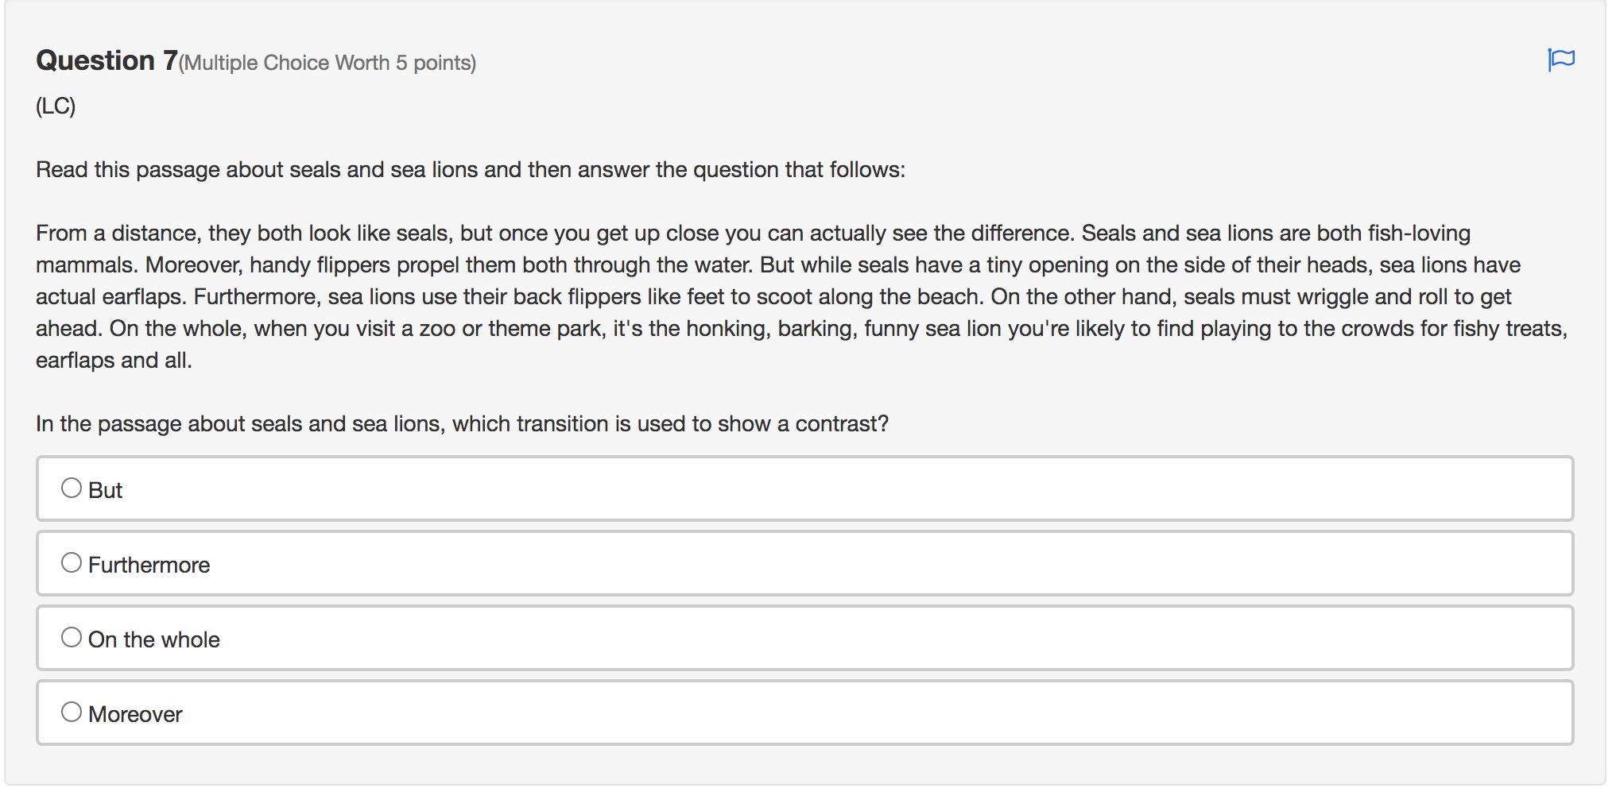This screenshot has width=1620, height=807.
Task: Click the question asking which transition shows contrast
Action: [x=462, y=423]
